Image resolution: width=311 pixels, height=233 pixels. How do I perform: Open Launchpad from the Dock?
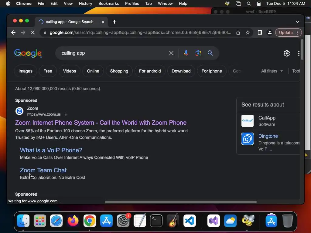click(40, 221)
